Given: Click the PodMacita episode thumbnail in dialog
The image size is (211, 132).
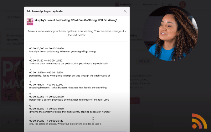Looking at the screenshot, I should [x=30, y=22].
